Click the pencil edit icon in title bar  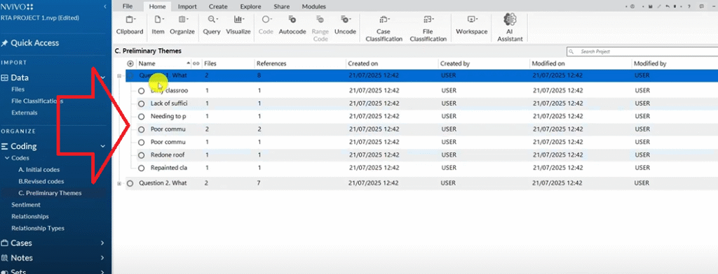pos(659,6)
